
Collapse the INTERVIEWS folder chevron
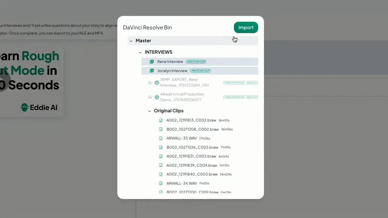click(x=140, y=52)
